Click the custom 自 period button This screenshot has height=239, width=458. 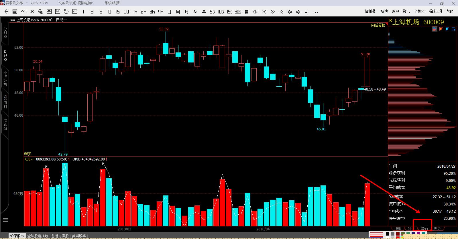pos(247,12)
